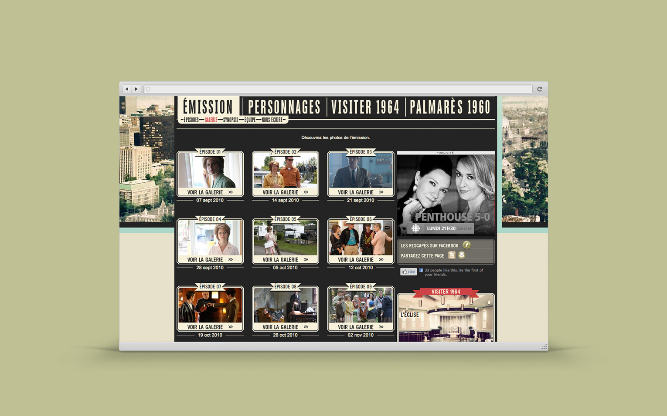Click the browser forward arrow
Viewport: 667px width, 416px height.
pyautogui.click(x=136, y=89)
